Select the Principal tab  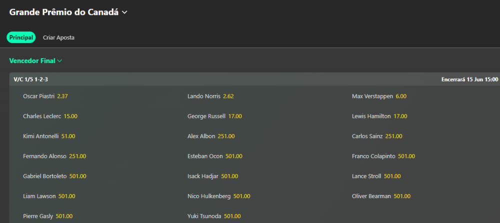(21, 37)
